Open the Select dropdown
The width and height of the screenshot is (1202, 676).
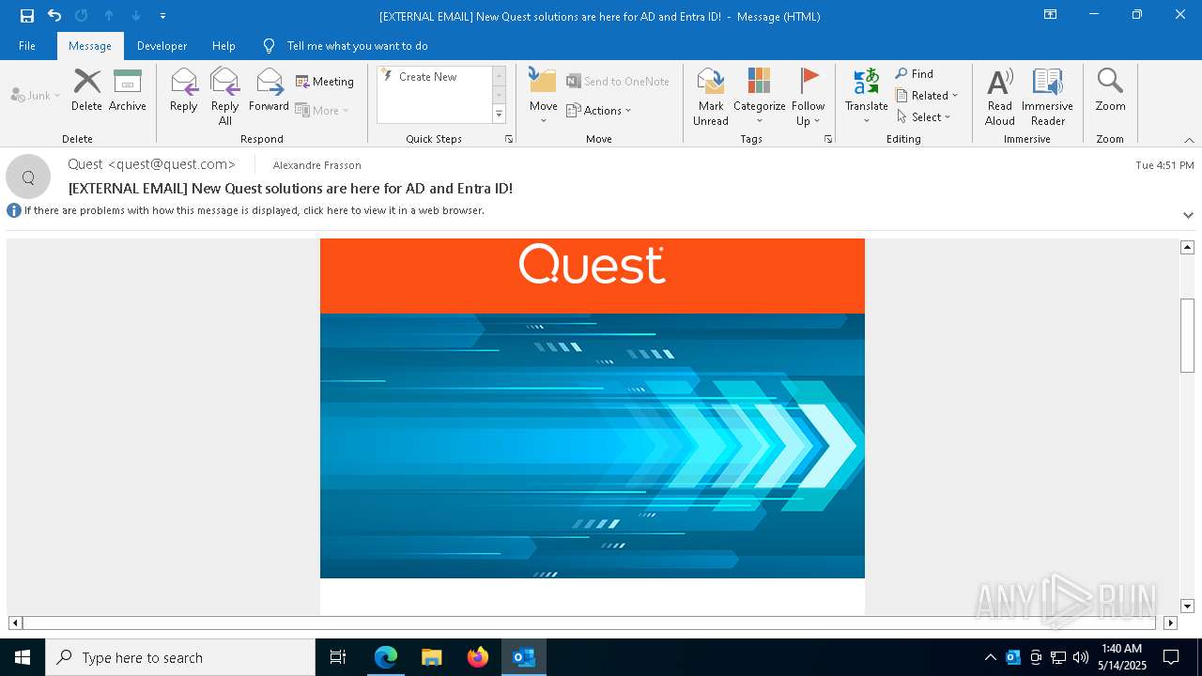(x=924, y=117)
